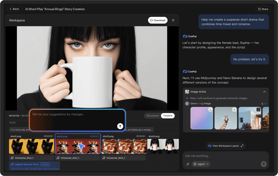Select the Timeline view toggle
The image size is (278, 176).
(168, 116)
